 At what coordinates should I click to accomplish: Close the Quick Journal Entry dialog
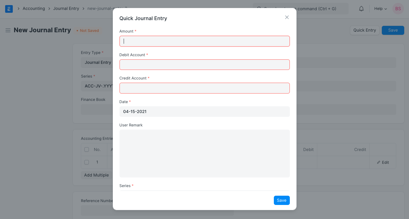click(287, 17)
